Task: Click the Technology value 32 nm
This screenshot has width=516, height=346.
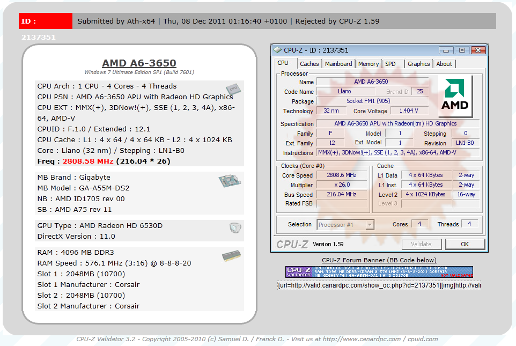Action: (331, 111)
